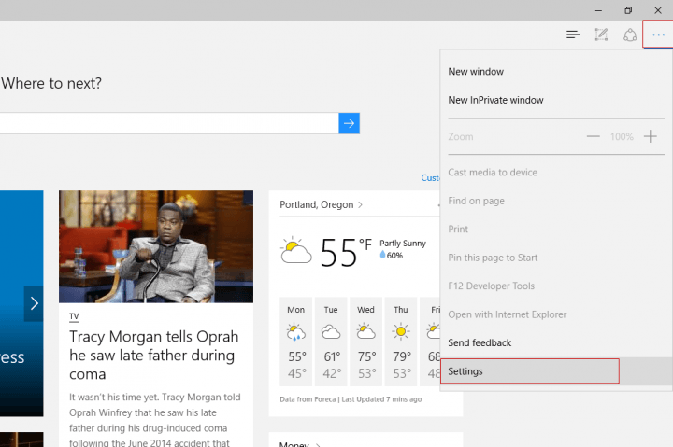The width and height of the screenshot is (673, 447).
Task: Click the TV category link
Action: point(74,316)
